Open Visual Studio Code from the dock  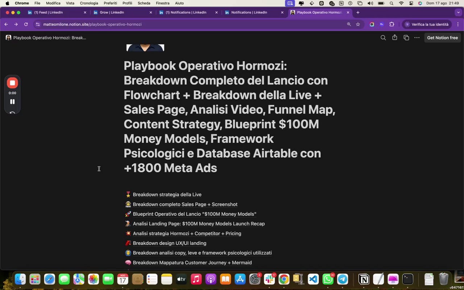click(x=313, y=279)
